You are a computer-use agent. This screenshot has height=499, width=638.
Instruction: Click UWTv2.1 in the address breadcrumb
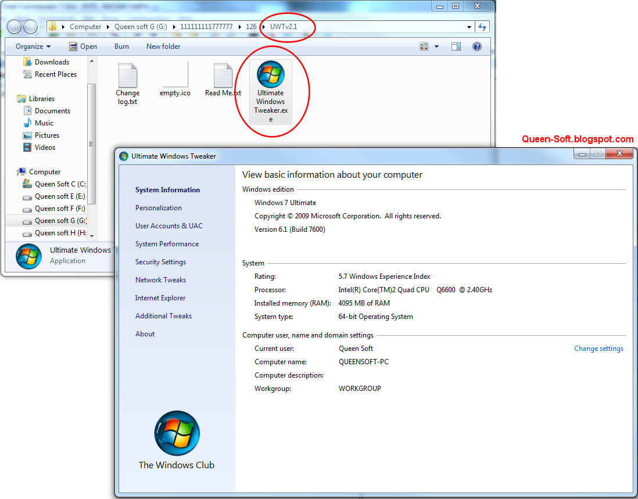point(284,27)
